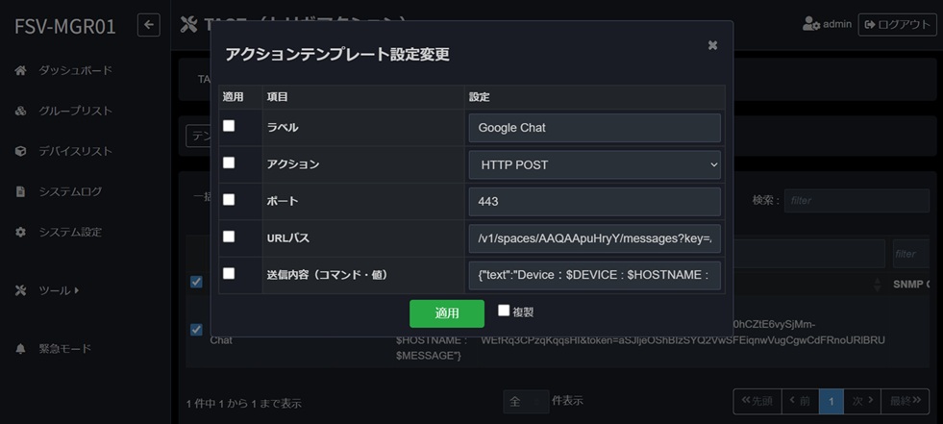Click the device list cube icon
943x424 pixels.
20,151
